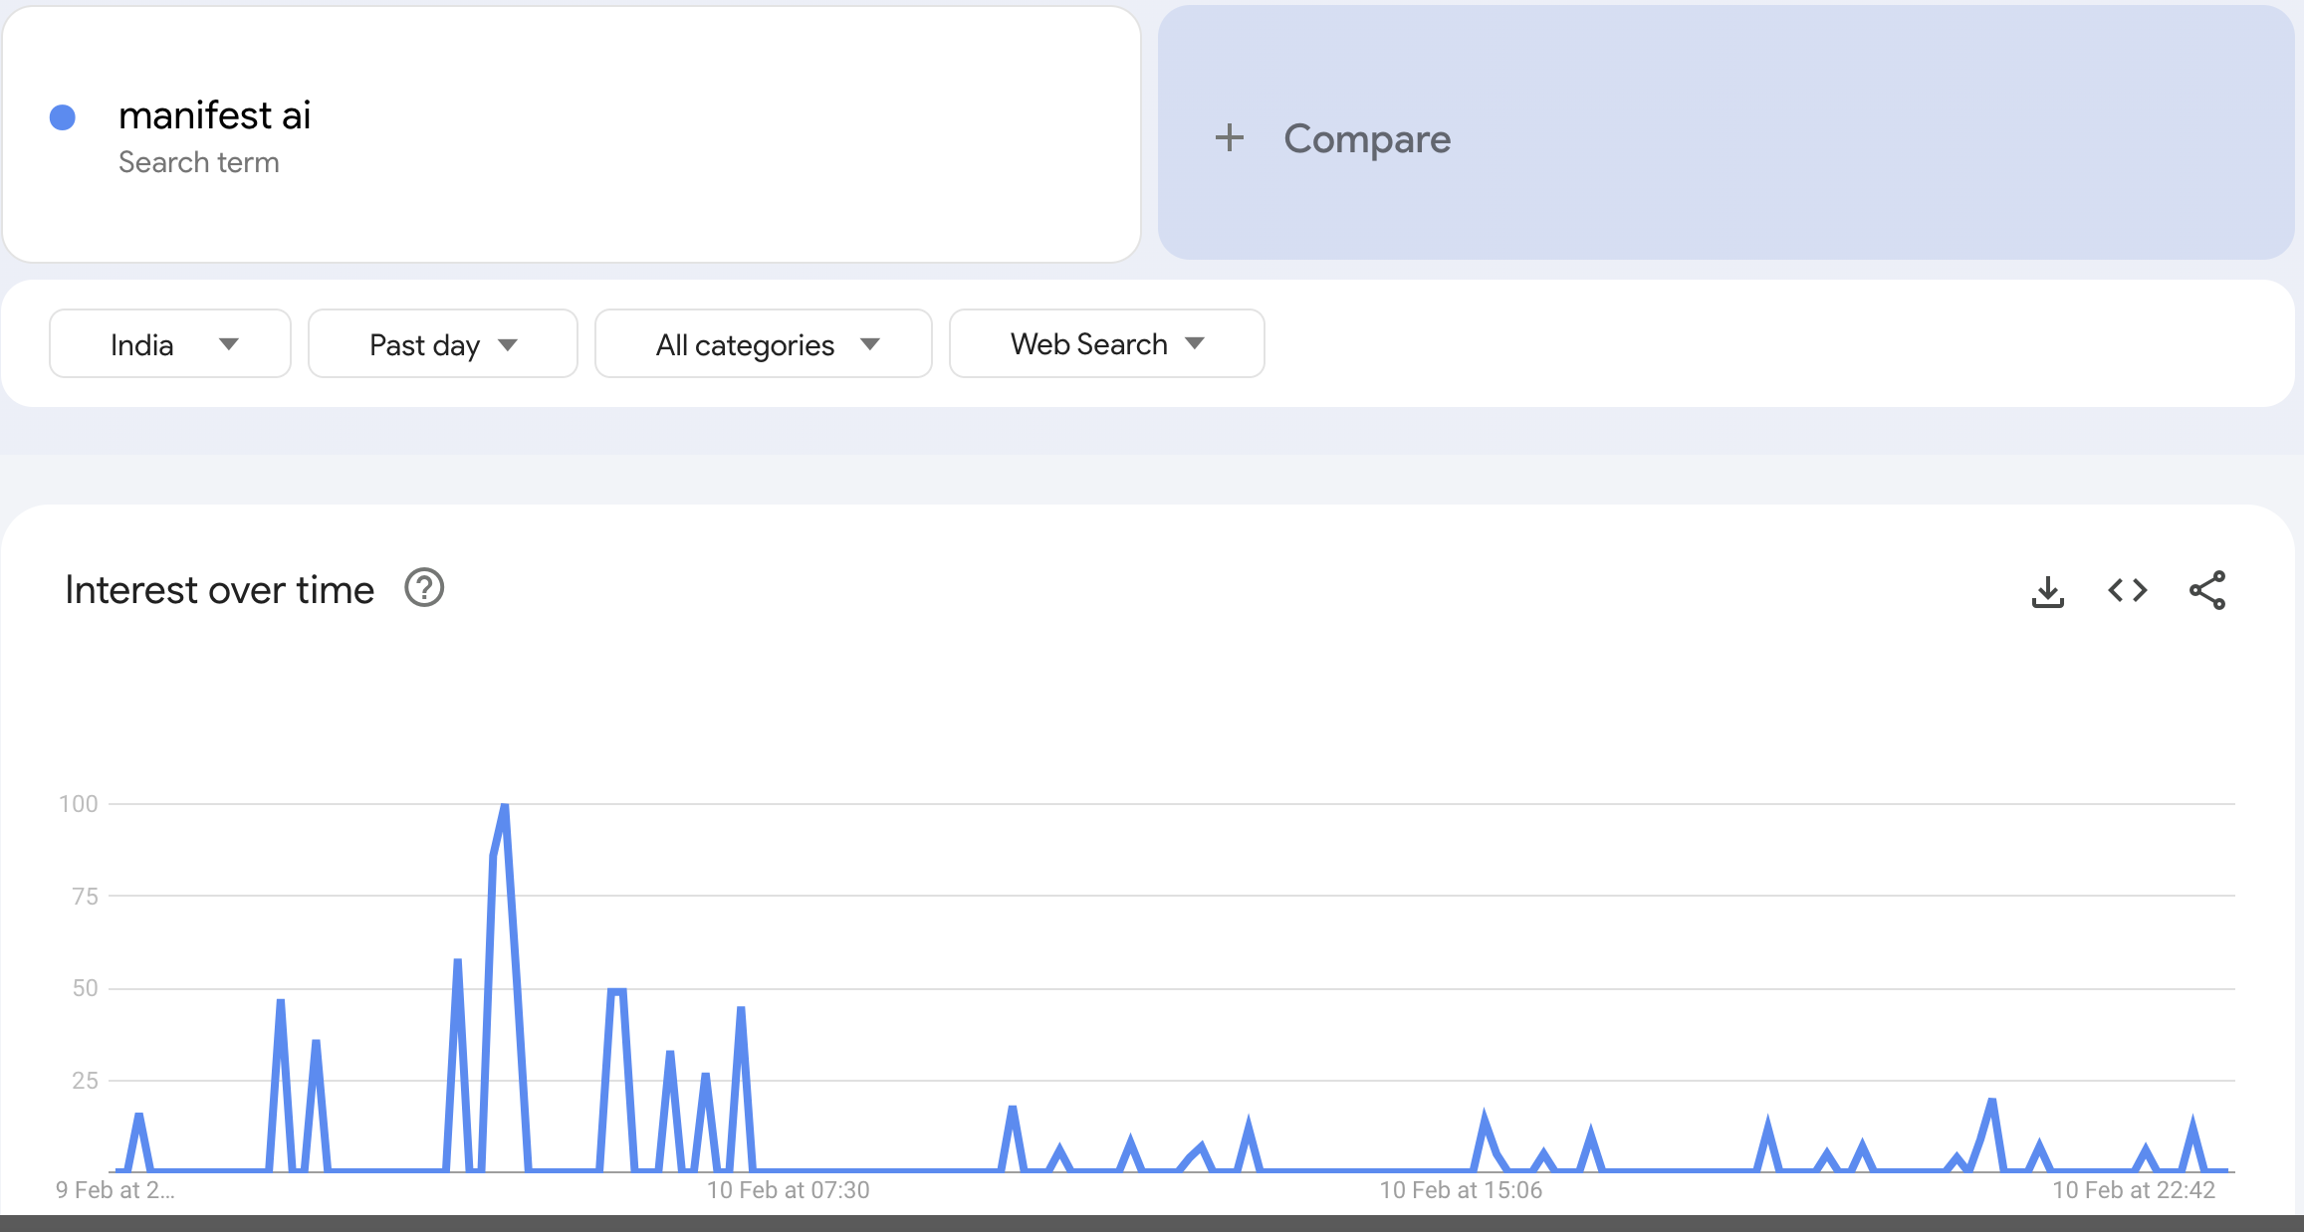Screen dimensions: 2304x1232
Task: Click the 25 y-axis label
Action: [86, 1081]
